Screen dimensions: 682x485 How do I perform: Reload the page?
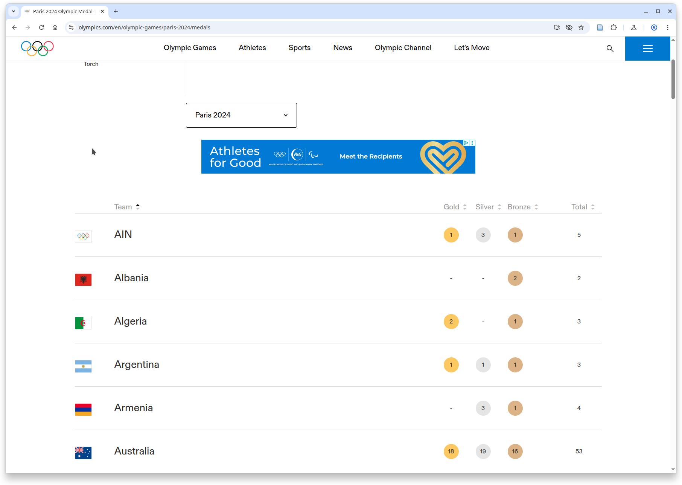(x=41, y=27)
